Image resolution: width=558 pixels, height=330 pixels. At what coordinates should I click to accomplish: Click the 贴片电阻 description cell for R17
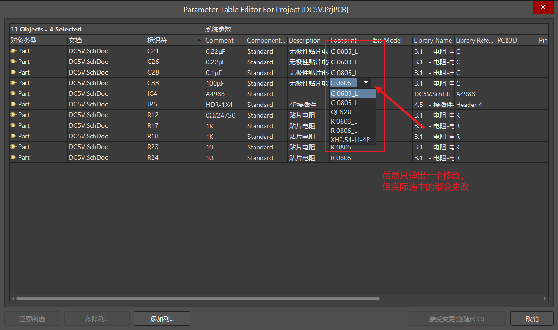(x=308, y=126)
